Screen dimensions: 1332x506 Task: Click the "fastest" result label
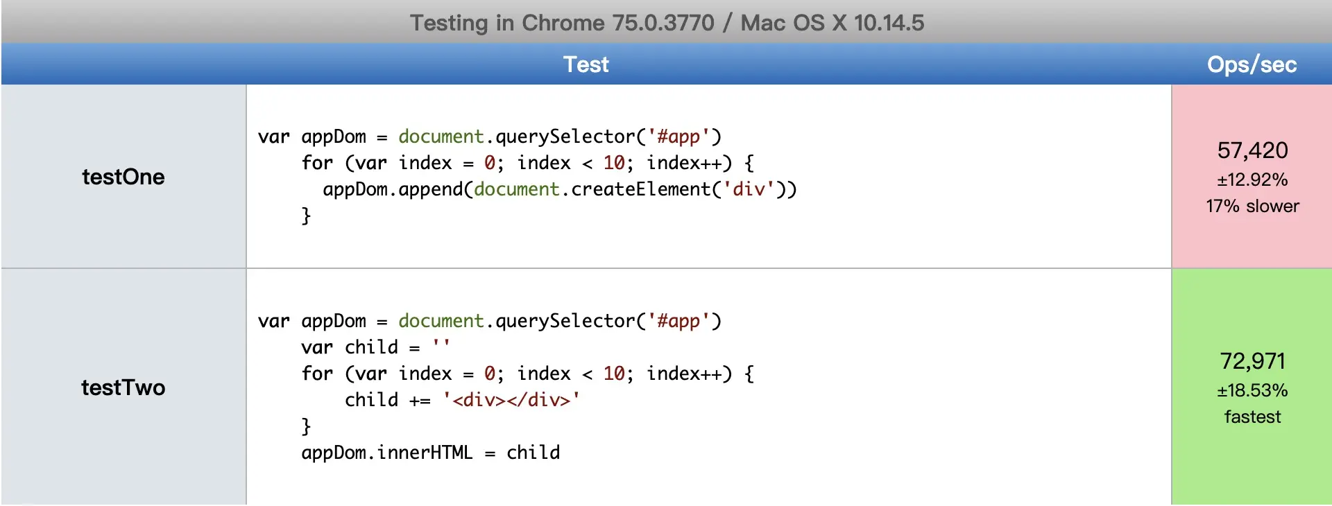click(x=1252, y=417)
